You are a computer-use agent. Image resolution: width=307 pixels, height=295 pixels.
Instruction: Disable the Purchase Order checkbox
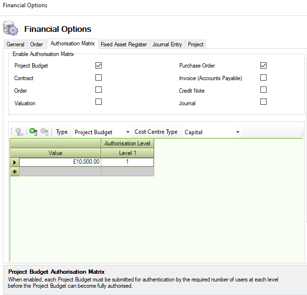263,66
